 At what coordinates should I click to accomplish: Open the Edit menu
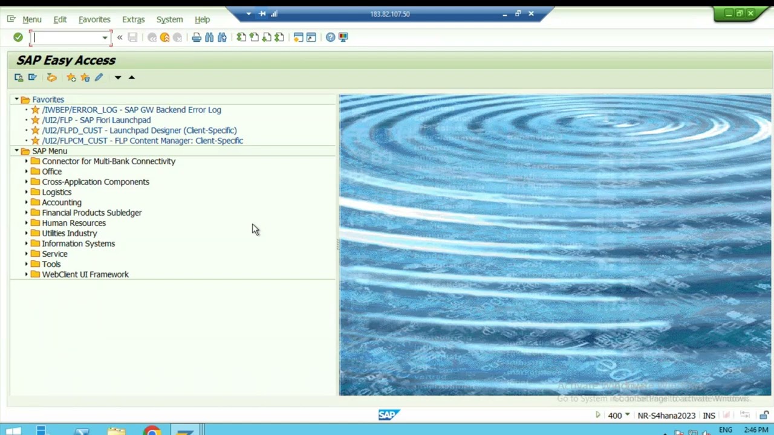[60, 19]
